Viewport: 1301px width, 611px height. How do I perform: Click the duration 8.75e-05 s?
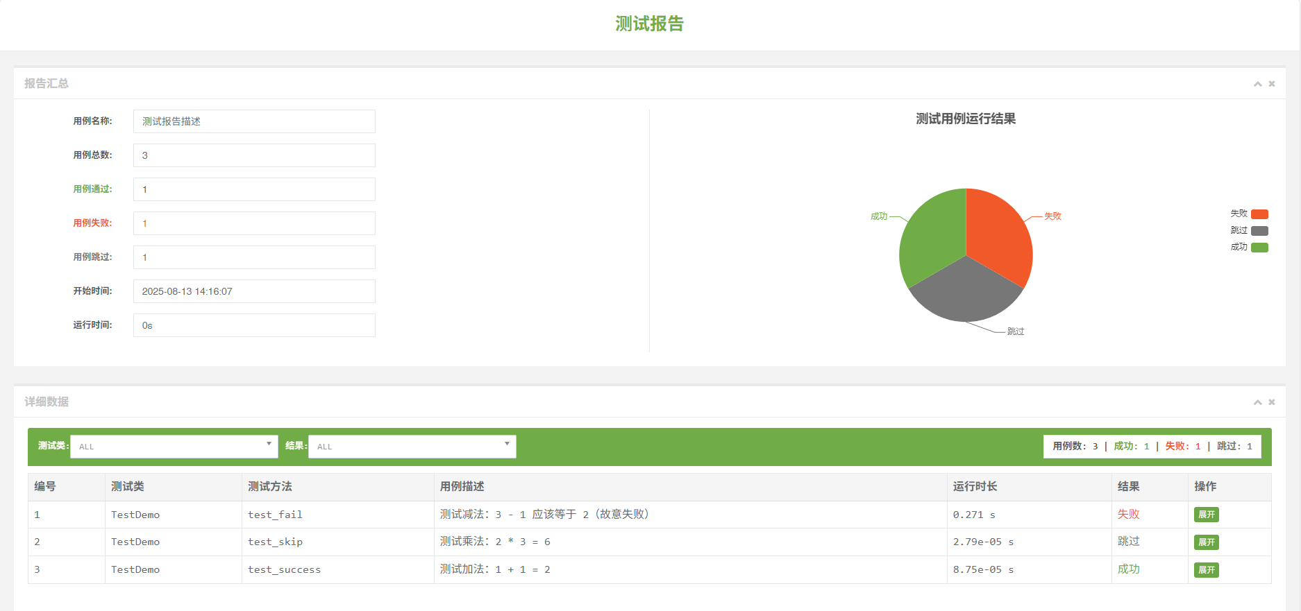click(983, 569)
